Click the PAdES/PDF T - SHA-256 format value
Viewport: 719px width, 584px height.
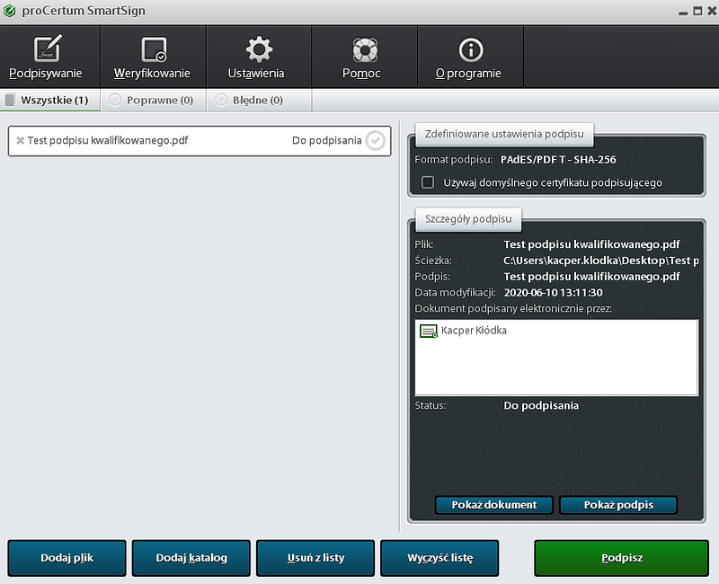[558, 160]
